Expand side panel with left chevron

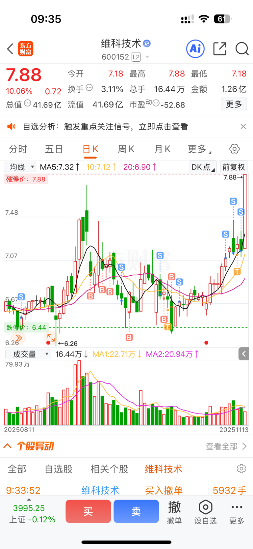coord(244,354)
